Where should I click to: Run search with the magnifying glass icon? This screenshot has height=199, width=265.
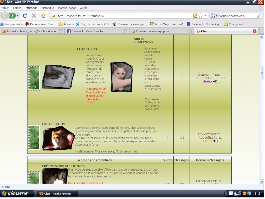coord(259,16)
